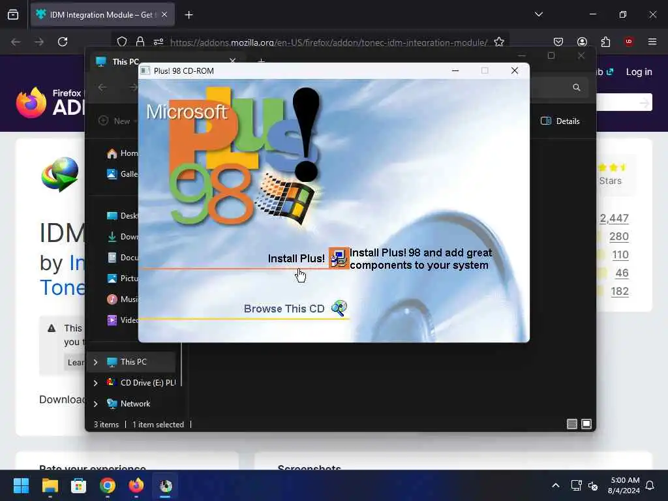Switch File Explorer to details view icon
668x501 pixels.
pyautogui.click(x=571, y=424)
